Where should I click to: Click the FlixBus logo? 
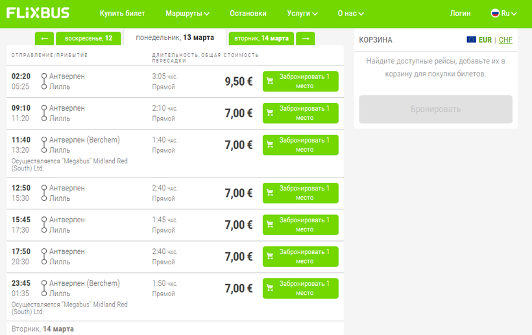click(38, 13)
